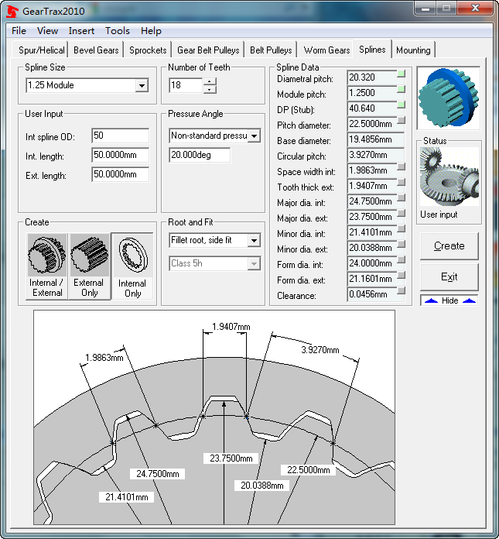The width and height of the screenshot is (499, 539).
Task: Toggle the Pitch diameter indicator square
Action: tap(401, 120)
